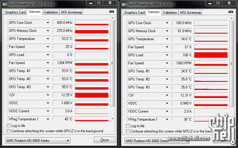The image size is (238, 148).
Task: Enable Log to file in right window
Action: click(128, 126)
